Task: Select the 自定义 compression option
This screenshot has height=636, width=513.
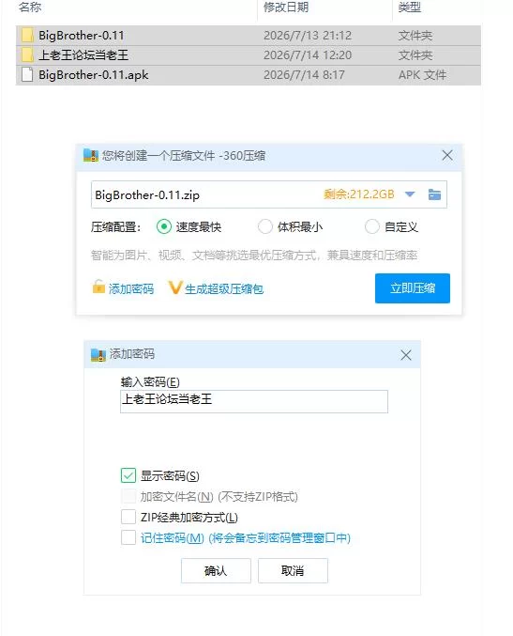Action: click(x=371, y=226)
